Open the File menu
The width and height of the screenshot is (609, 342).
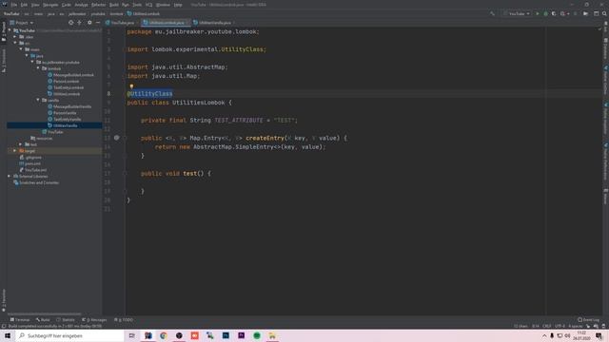tap(14, 5)
